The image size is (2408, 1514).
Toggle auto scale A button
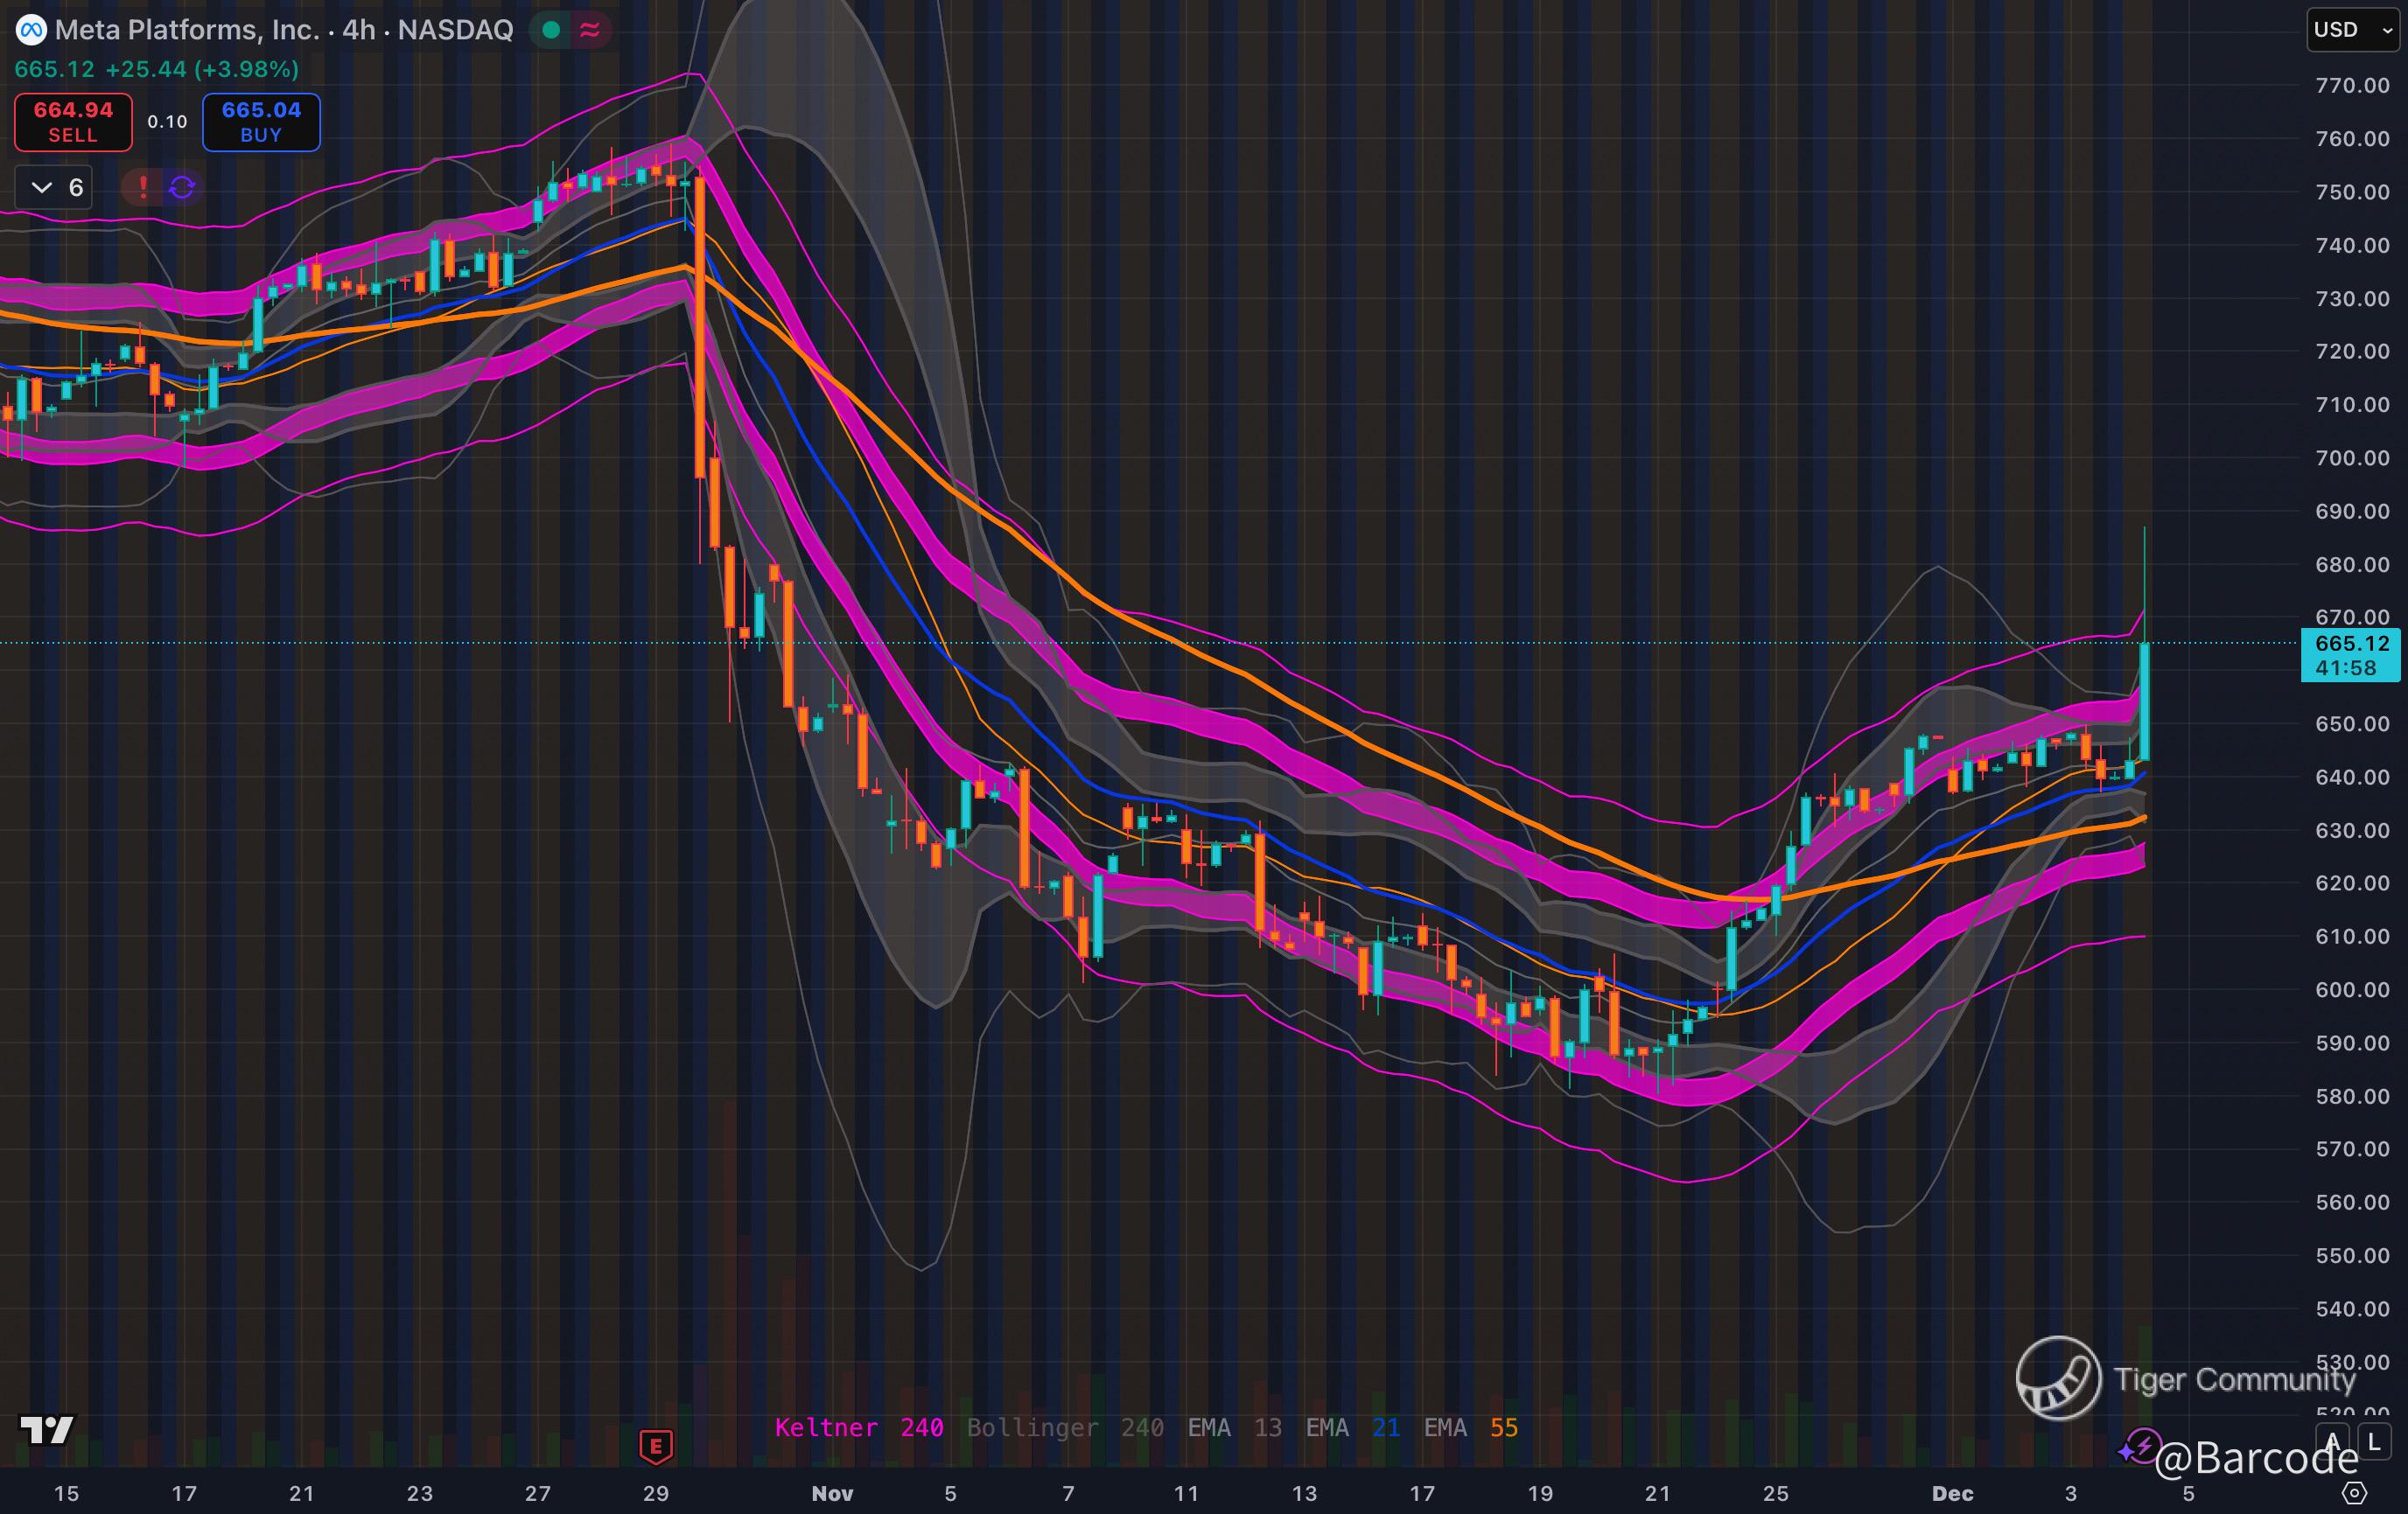click(x=2332, y=1442)
